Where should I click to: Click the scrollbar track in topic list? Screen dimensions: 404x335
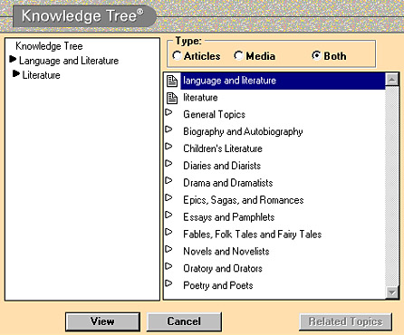392,186
